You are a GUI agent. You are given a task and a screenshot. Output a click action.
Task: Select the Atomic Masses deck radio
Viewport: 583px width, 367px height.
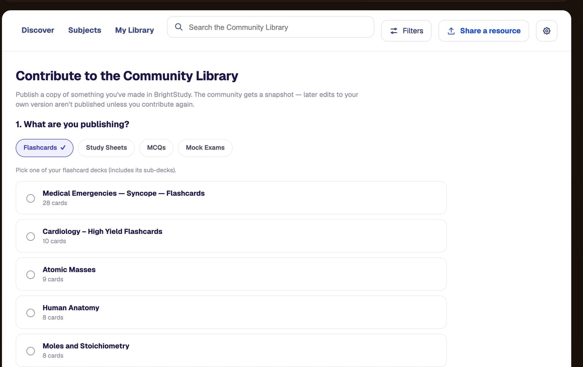pyautogui.click(x=31, y=275)
